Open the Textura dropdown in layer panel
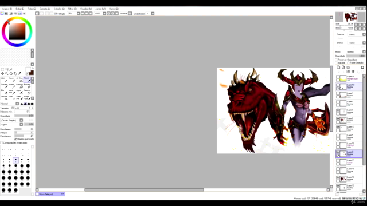Viewport: 367px width, 206px height. tap(357, 34)
